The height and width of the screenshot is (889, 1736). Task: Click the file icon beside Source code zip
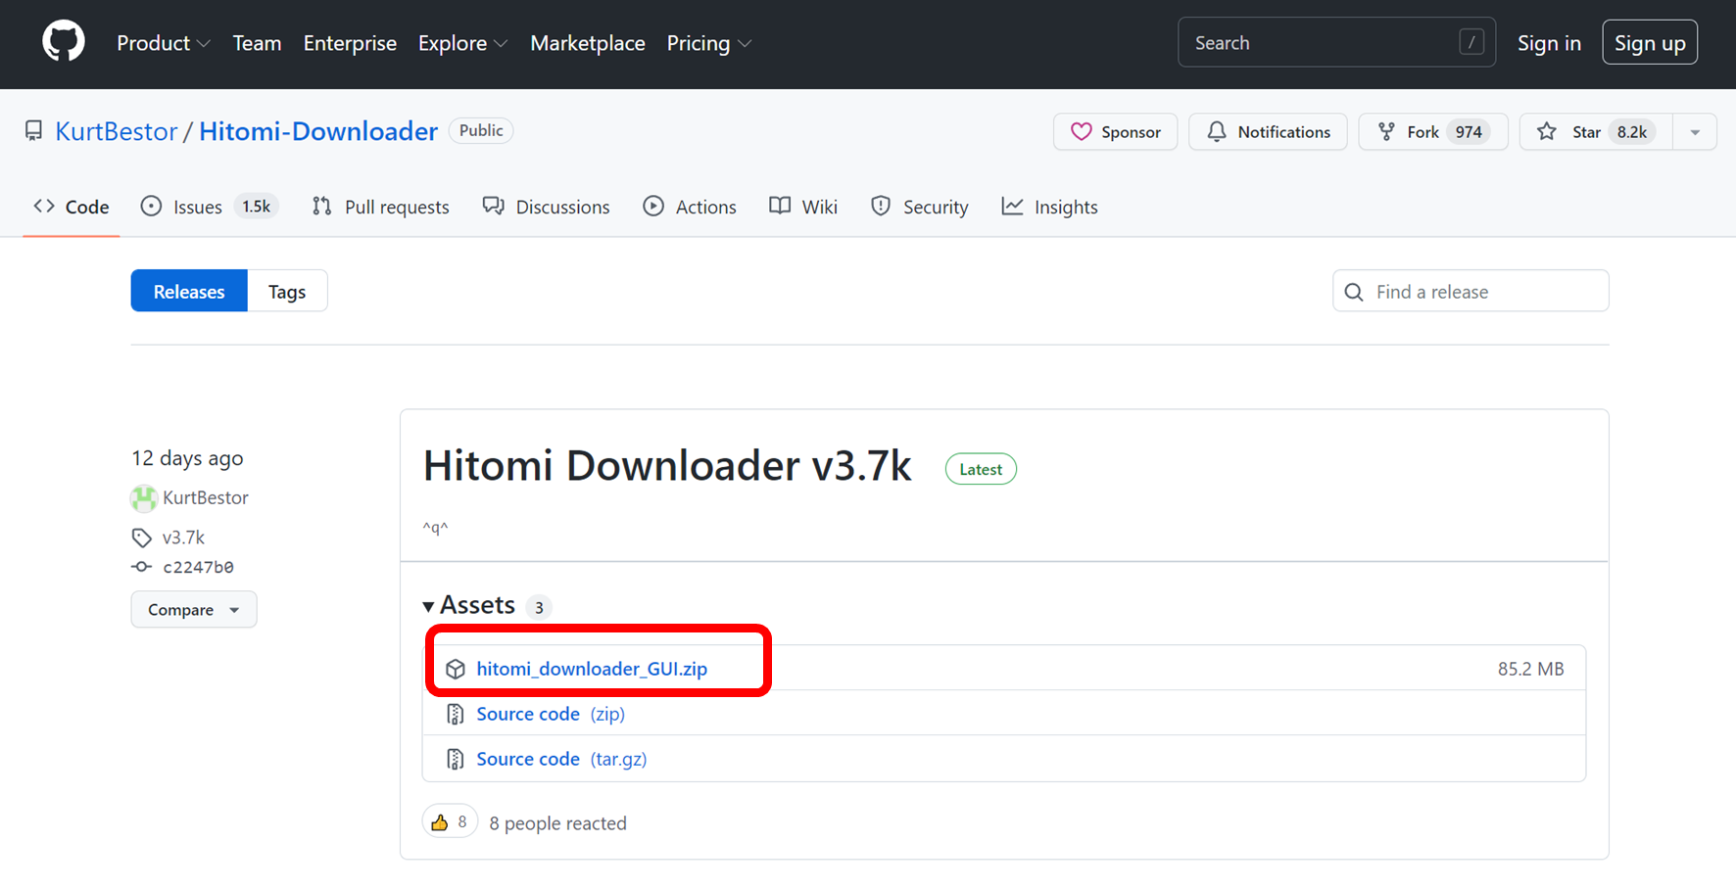click(x=456, y=714)
